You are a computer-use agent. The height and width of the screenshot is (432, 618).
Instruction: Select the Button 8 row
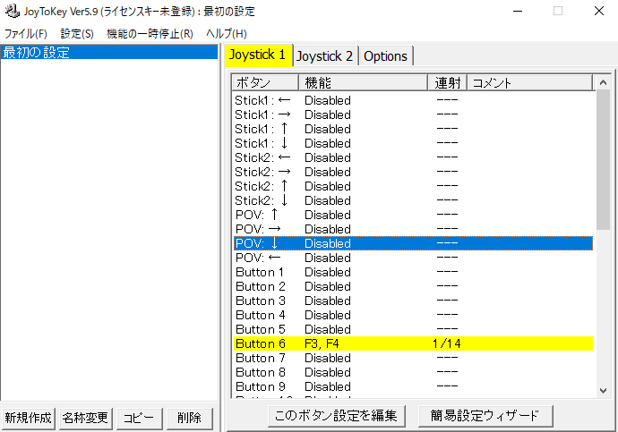[x=413, y=372]
